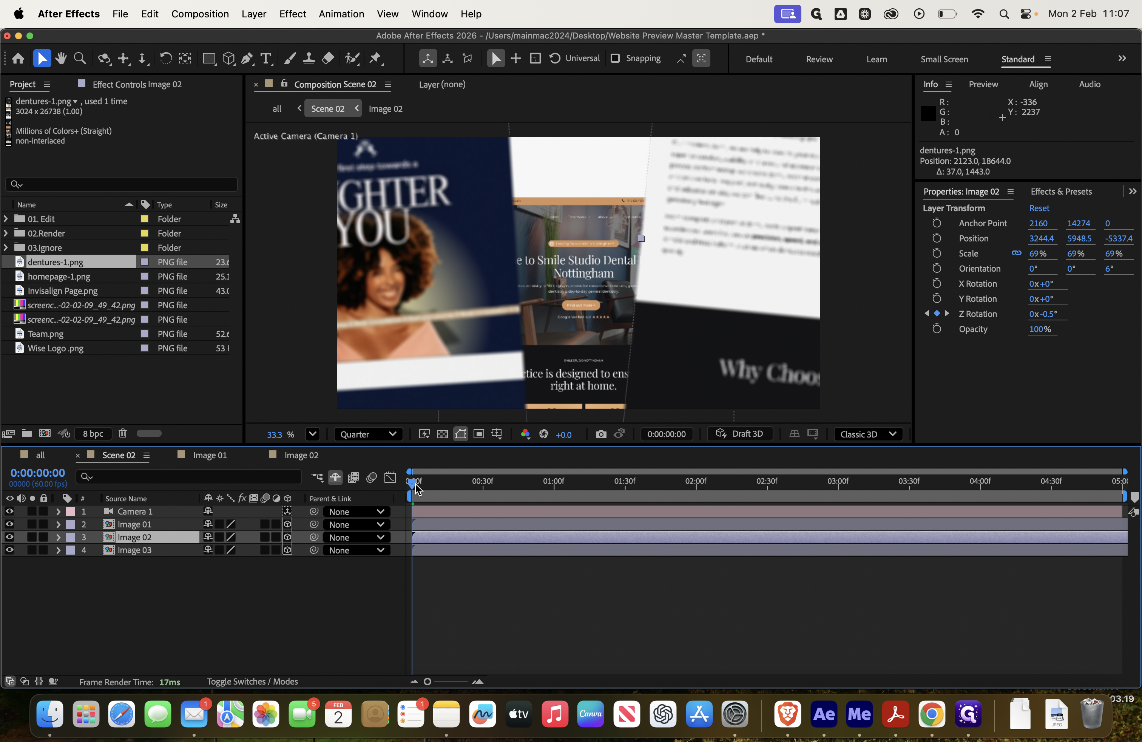
Task: Hide the Image 01 layer
Action: [x=9, y=524]
